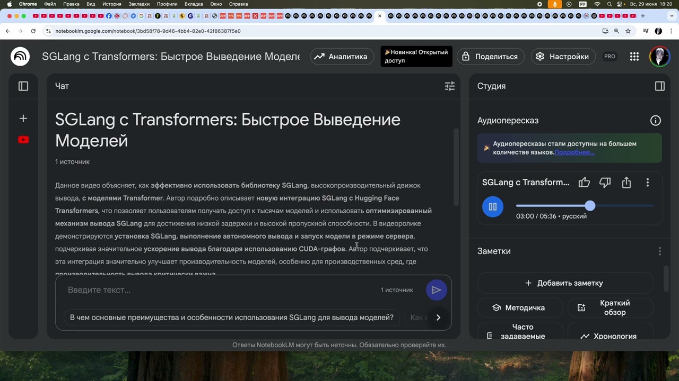Image resolution: width=679 pixels, height=381 pixels.
Task: Open the История menu
Action: pos(112,4)
